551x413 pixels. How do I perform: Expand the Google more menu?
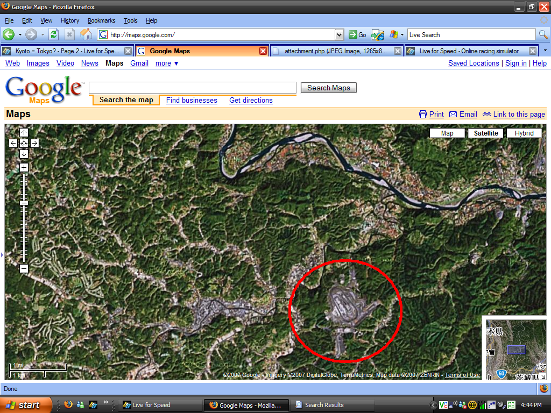click(167, 63)
